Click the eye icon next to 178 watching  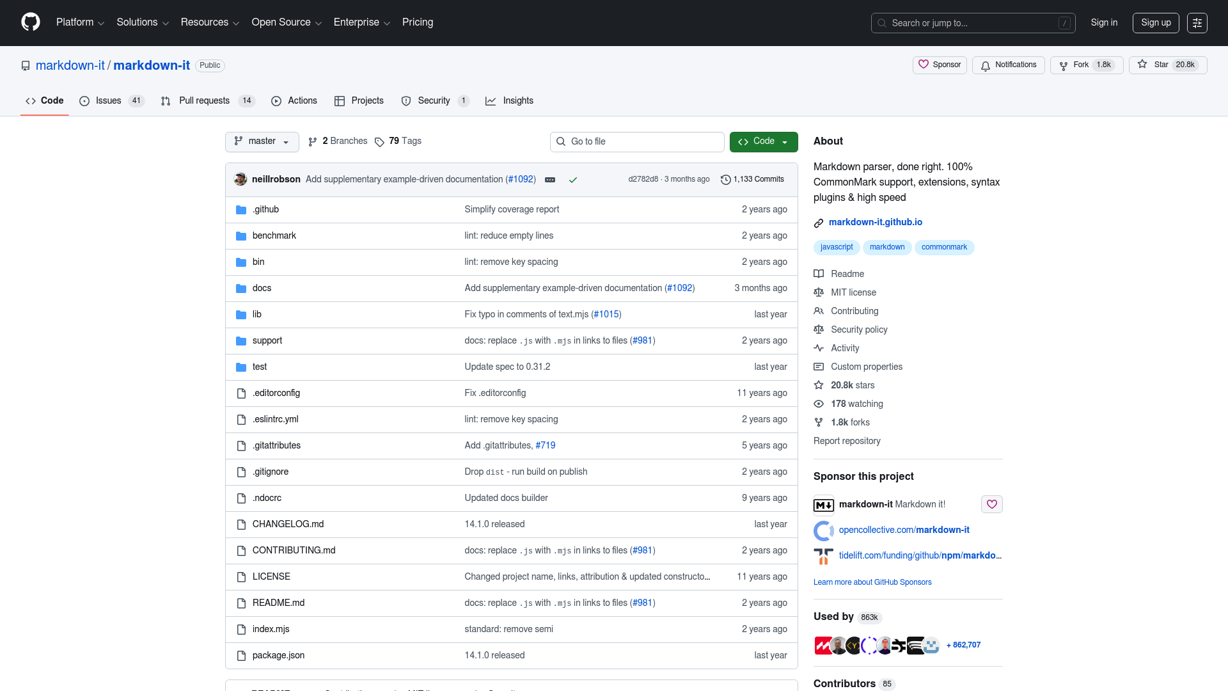pos(819,404)
